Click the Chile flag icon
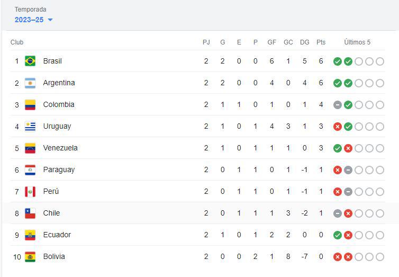Viewport: 399px width, 277px height. tap(30, 213)
